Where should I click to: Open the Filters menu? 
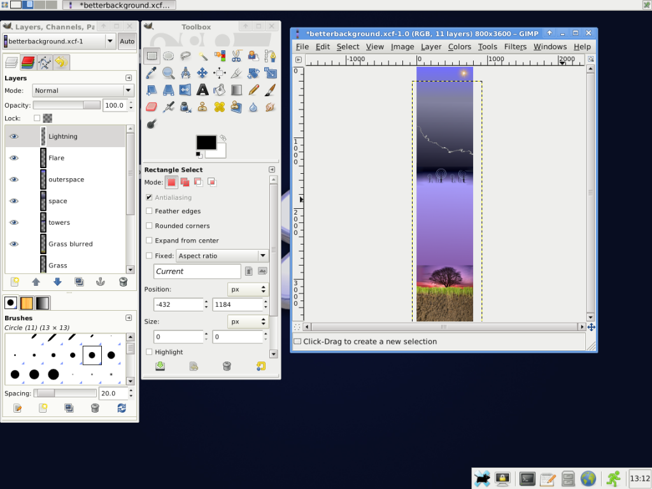[x=515, y=46]
